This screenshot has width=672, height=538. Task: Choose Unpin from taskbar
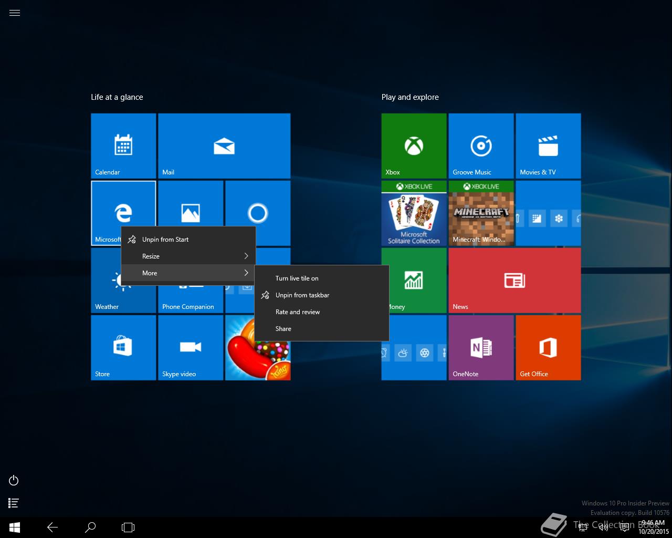click(x=322, y=295)
